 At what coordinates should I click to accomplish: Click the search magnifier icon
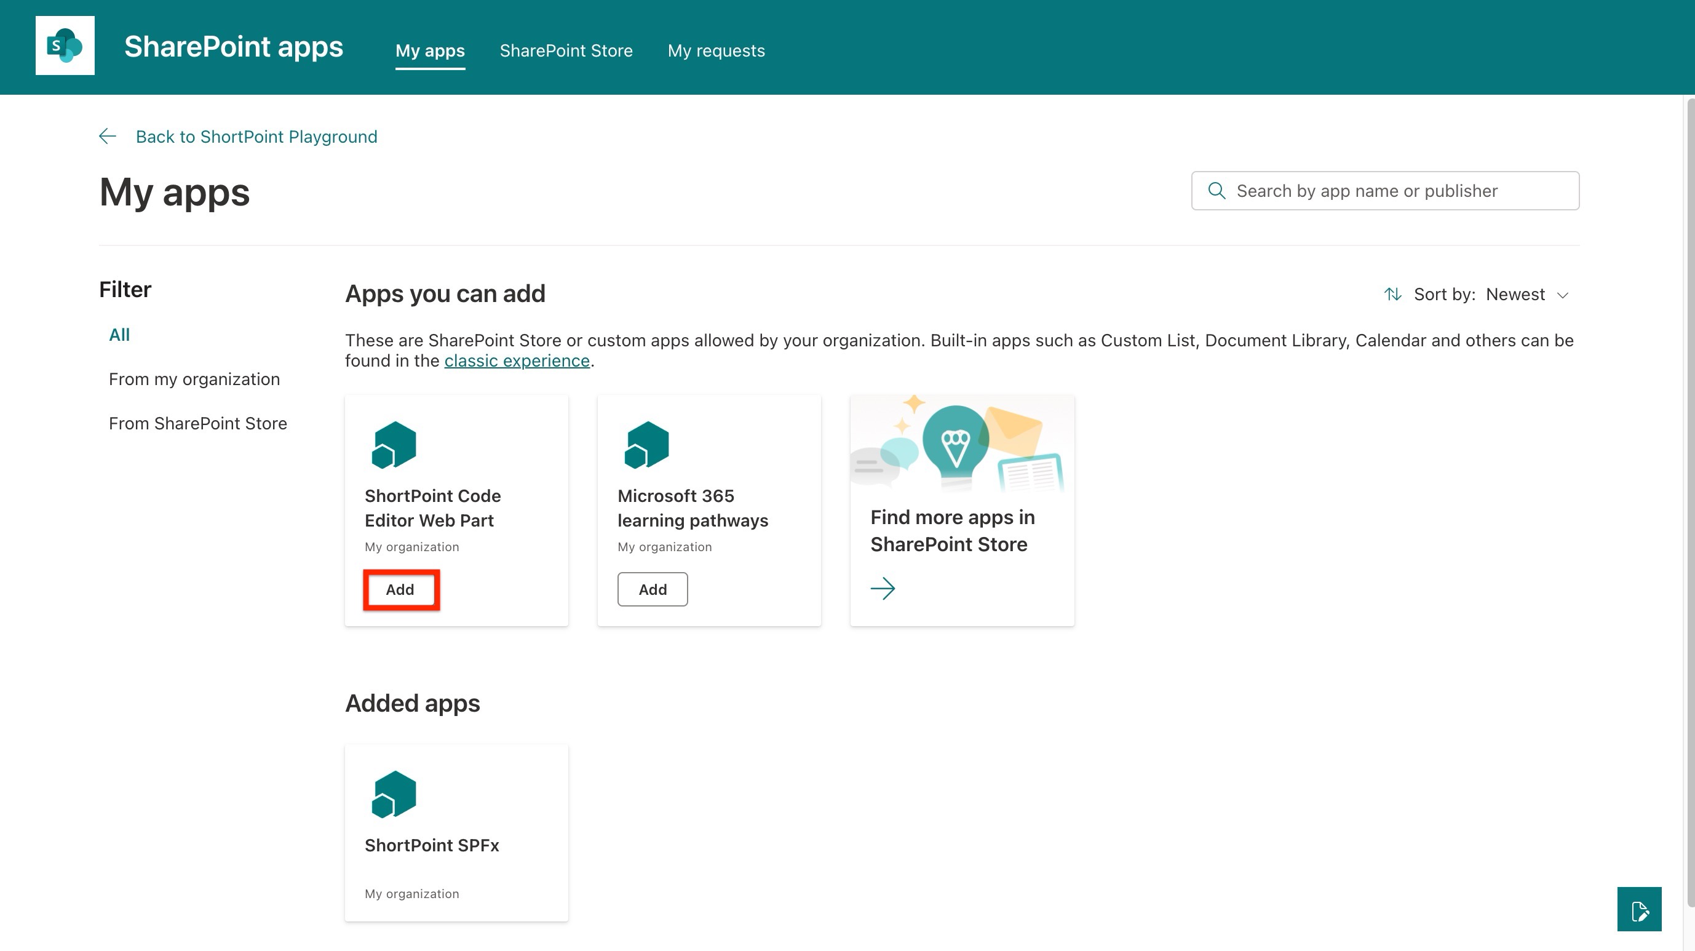tap(1217, 191)
